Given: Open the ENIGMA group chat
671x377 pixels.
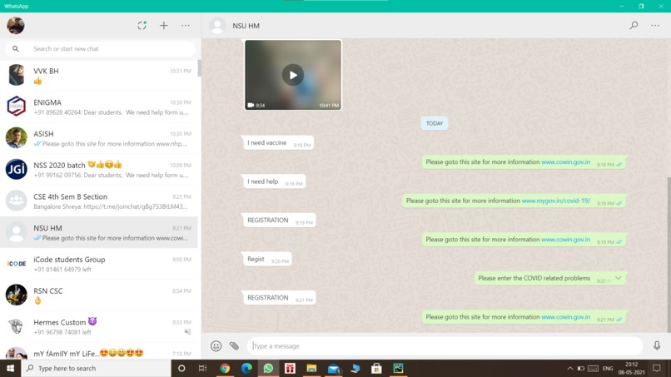Looking at the screenshot, I should (x=99, y=107).
